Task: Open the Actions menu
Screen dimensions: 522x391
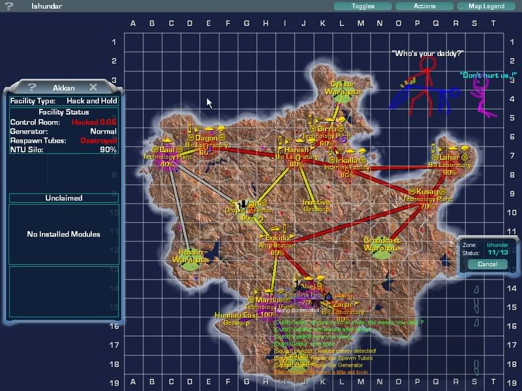Action: click(x=425, y=6)
